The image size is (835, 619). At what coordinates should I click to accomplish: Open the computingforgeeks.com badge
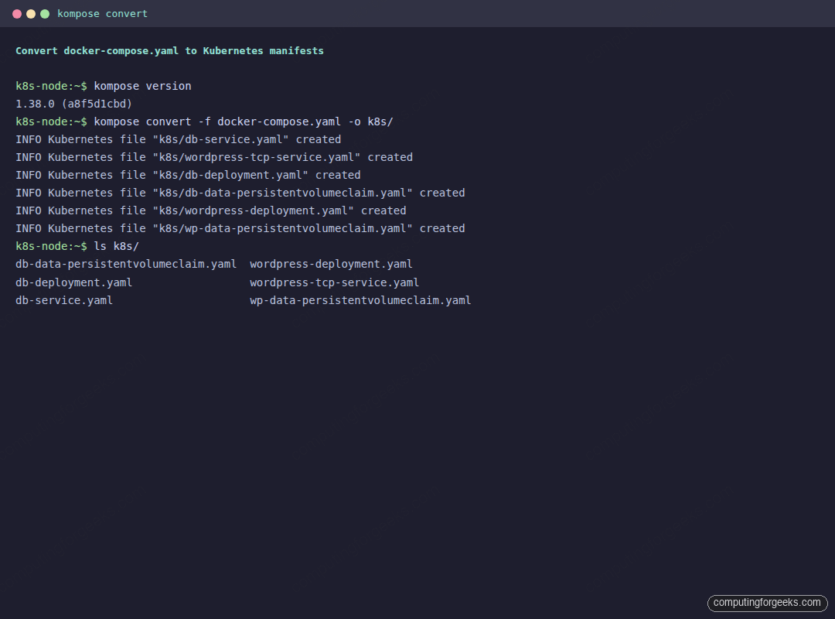pyautogui.click(x=768, y=603)
